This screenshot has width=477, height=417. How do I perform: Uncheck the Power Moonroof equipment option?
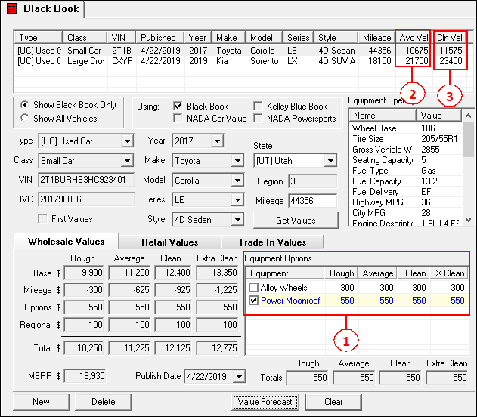(253, 301)
